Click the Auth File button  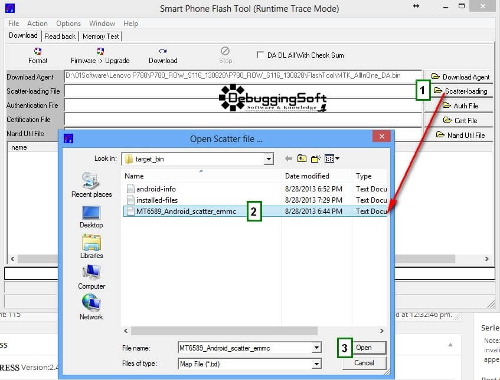(460, 105)
